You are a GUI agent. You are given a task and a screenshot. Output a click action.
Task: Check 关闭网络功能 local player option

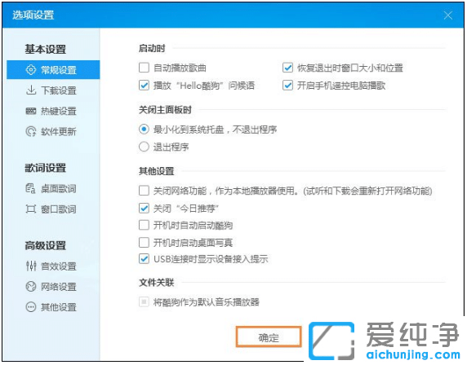(144, 191)
